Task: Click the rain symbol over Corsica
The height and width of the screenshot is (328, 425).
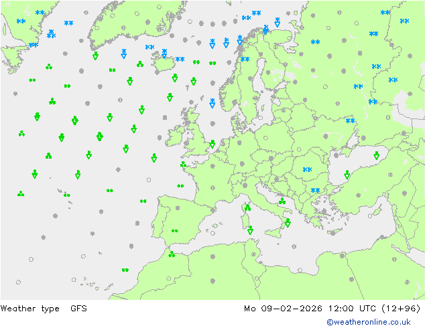Action: click(x=247, y=208)
